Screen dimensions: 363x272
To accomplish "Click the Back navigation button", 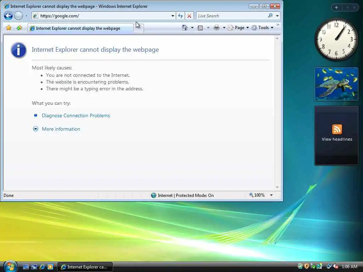I will [9, 16].
